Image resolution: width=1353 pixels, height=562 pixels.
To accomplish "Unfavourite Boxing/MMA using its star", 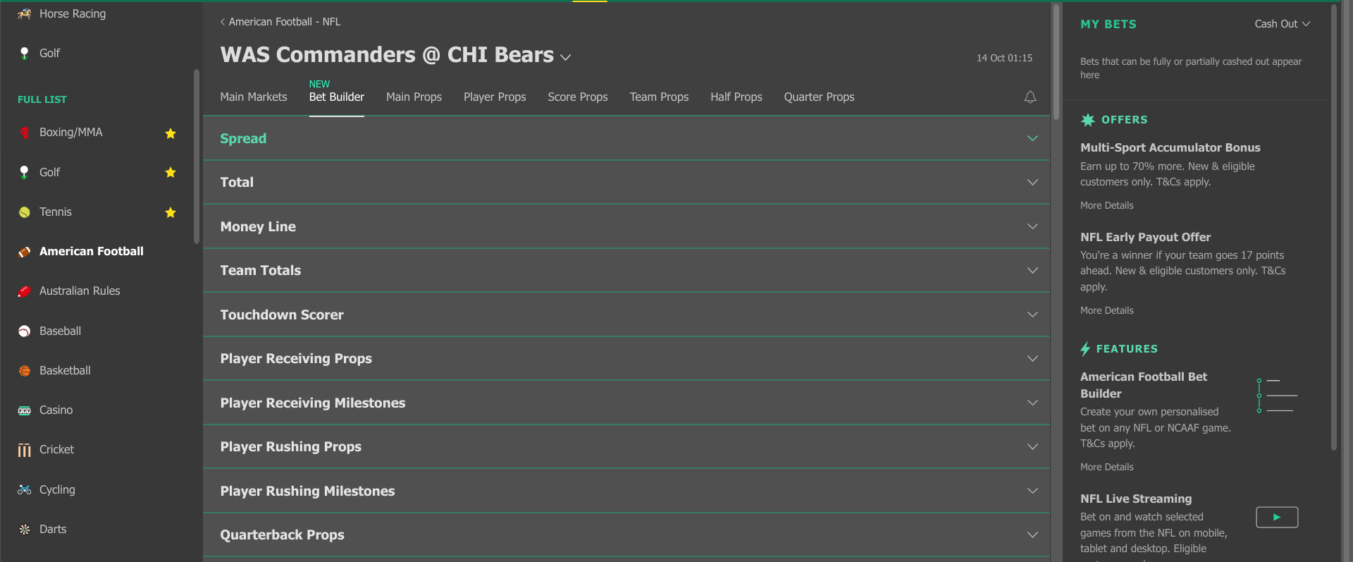I will coord(171,133).
